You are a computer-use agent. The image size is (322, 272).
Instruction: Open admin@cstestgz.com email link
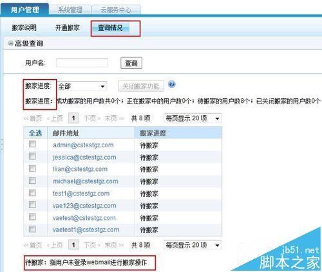pyautogui.click(x=83, y=145)
